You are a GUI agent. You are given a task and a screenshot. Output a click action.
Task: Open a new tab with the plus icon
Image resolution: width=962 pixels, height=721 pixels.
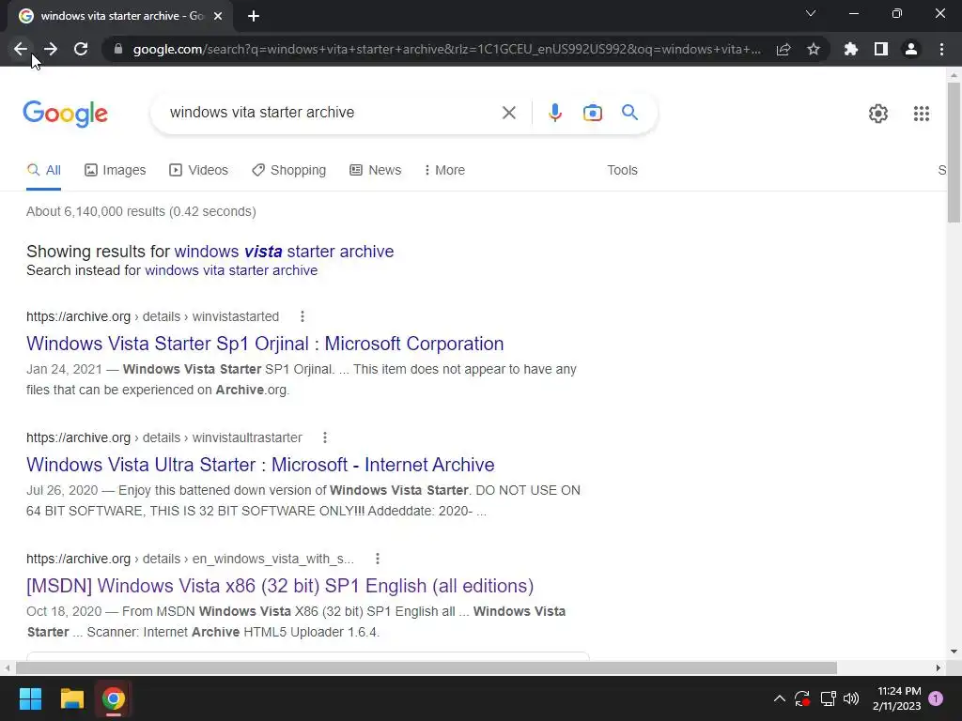coord(254,16)
